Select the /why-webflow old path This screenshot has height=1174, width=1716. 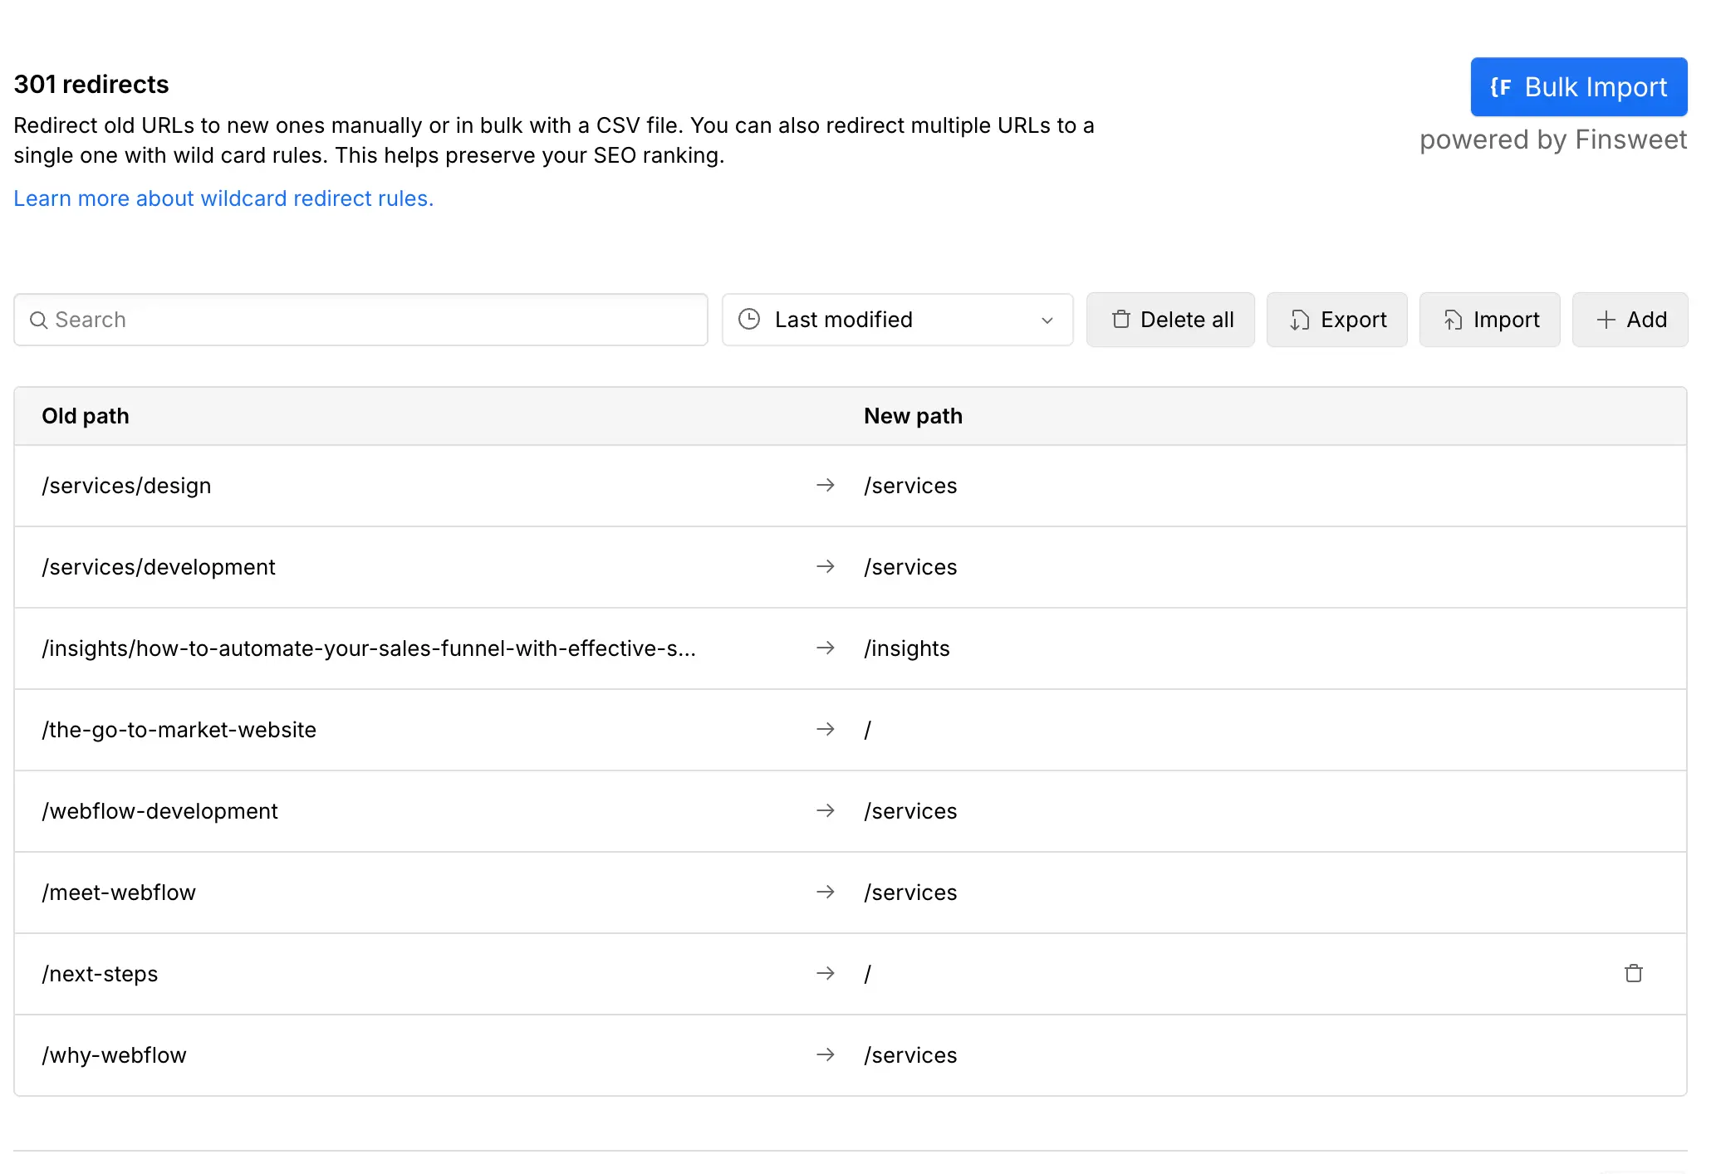pyautogui.click(x=114, y=1055)
